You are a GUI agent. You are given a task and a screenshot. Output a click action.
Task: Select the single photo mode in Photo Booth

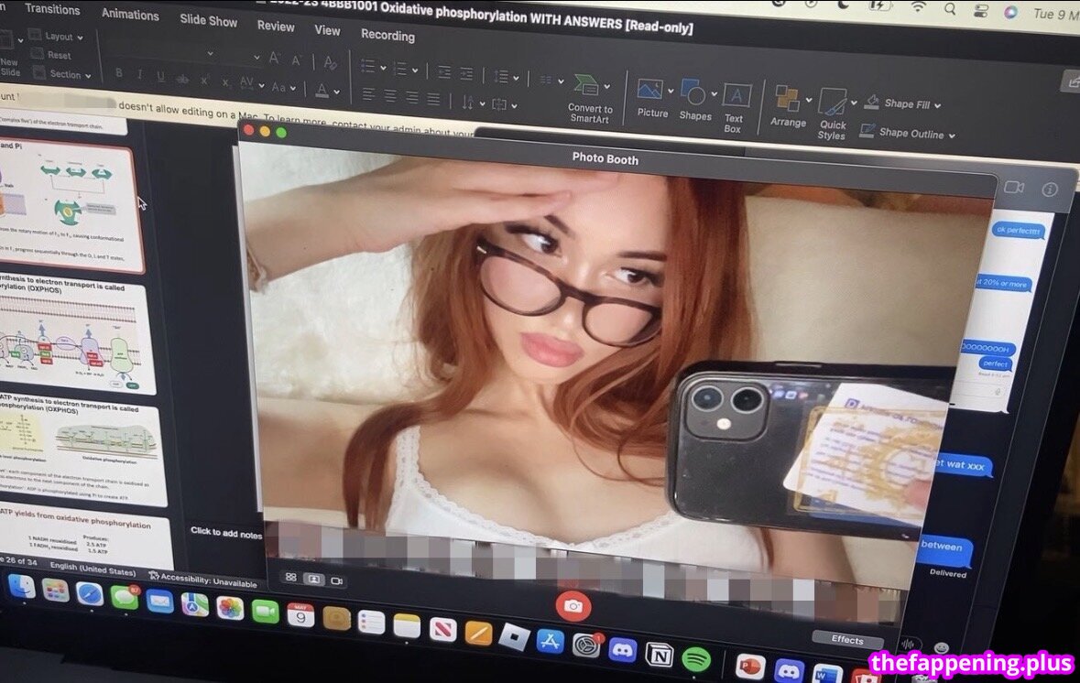coord(313,580)
